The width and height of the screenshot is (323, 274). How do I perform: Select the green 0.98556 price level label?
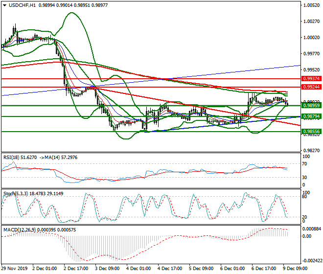311,132
